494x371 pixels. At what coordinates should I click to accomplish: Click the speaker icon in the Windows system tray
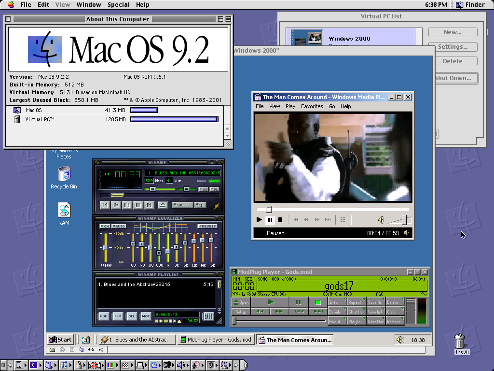click(400, 340)
